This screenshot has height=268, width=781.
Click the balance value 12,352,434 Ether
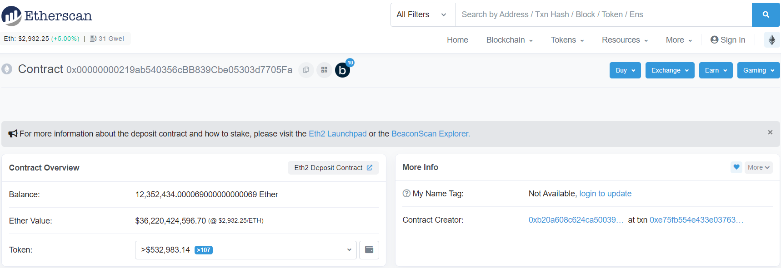pos(206,195)
